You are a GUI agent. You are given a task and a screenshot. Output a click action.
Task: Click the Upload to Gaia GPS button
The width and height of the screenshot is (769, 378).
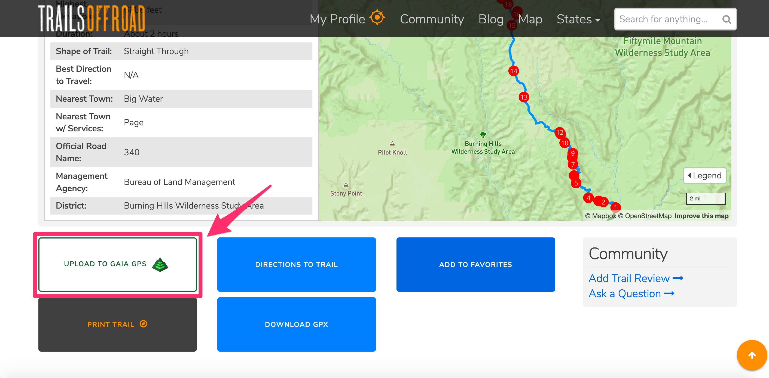[x=118, y=264]
